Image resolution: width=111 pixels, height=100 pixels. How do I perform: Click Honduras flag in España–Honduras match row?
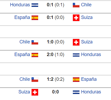tap(76, 55)
